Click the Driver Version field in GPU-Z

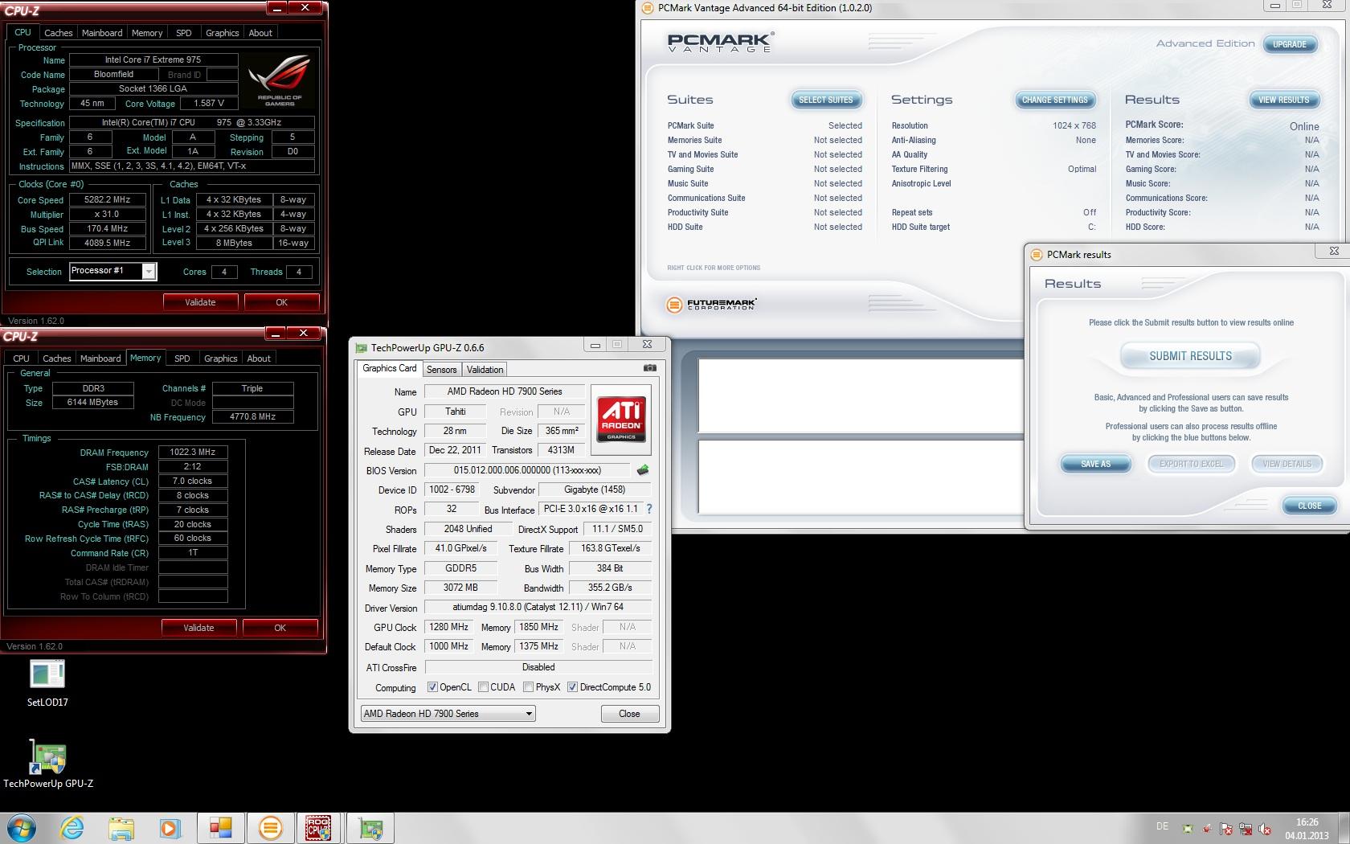pos(538,607)
